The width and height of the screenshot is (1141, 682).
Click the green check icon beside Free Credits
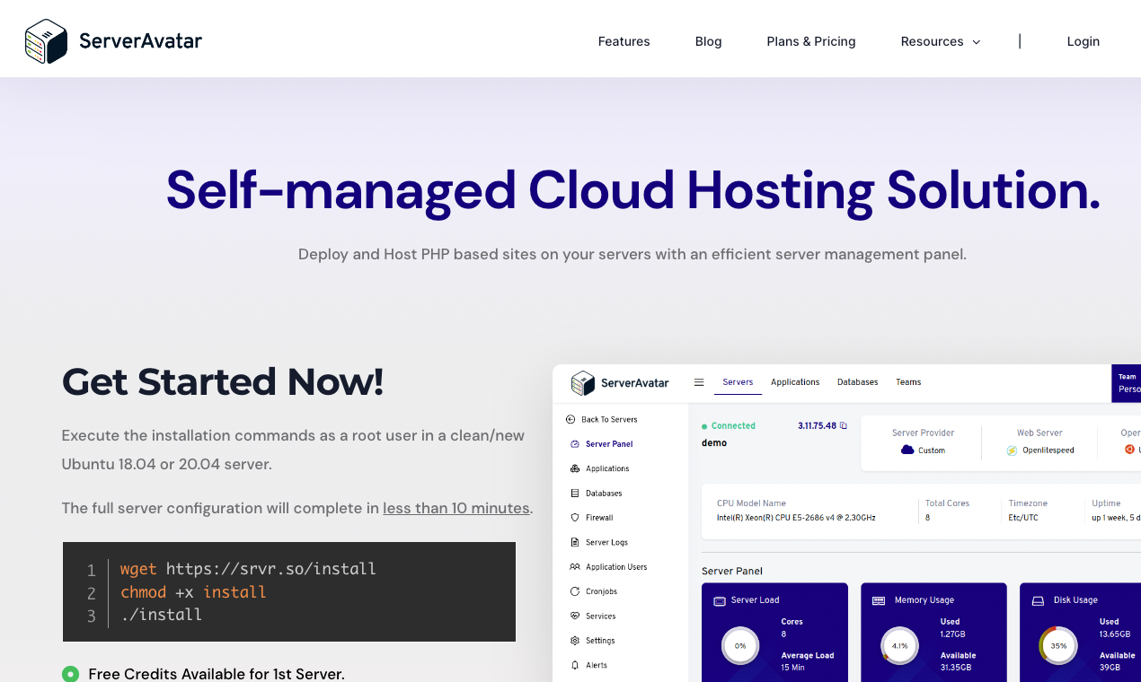70,674
